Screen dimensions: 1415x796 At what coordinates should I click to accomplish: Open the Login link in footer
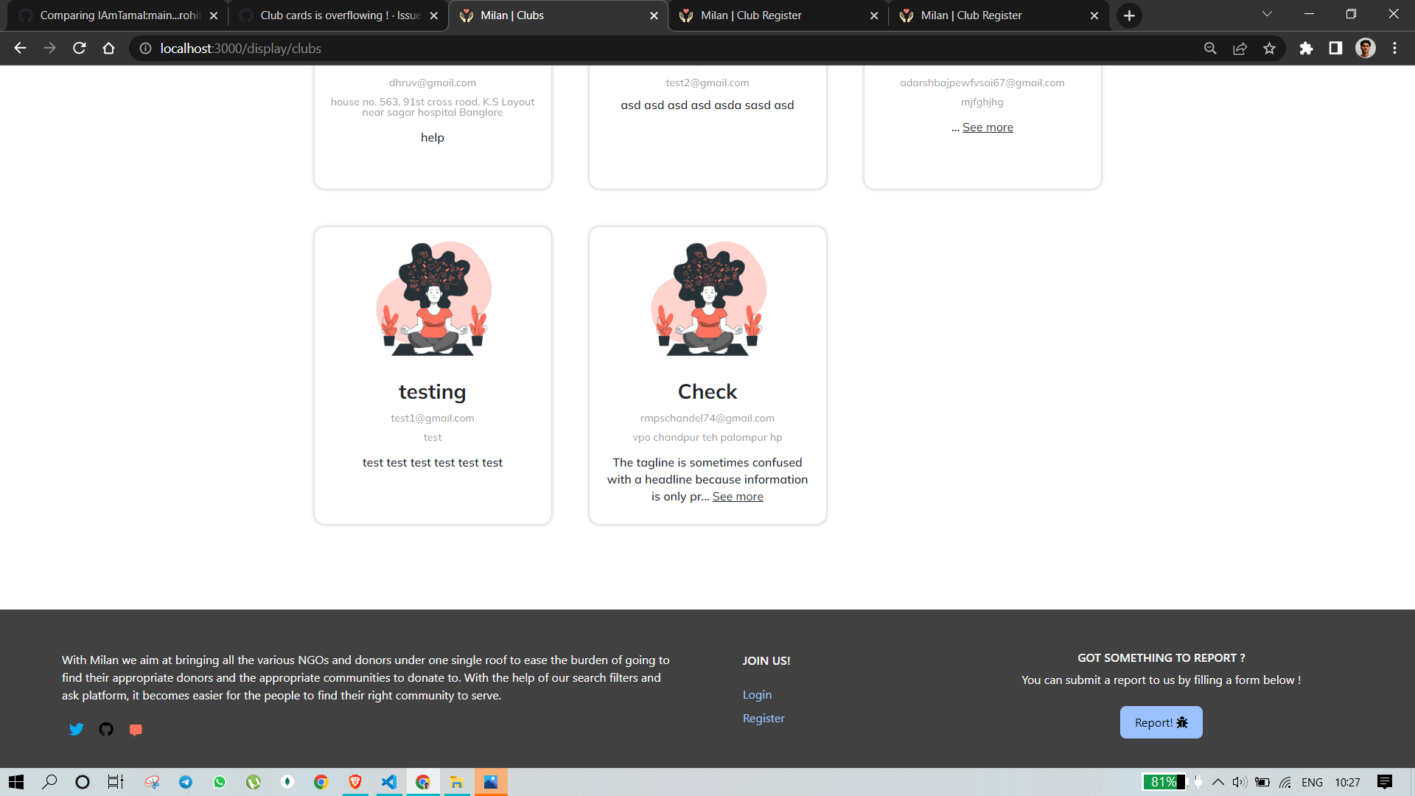[757, 695]
